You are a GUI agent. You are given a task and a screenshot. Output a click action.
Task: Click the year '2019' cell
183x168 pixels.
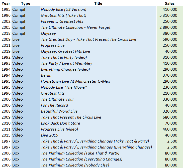tap(6, 51)
